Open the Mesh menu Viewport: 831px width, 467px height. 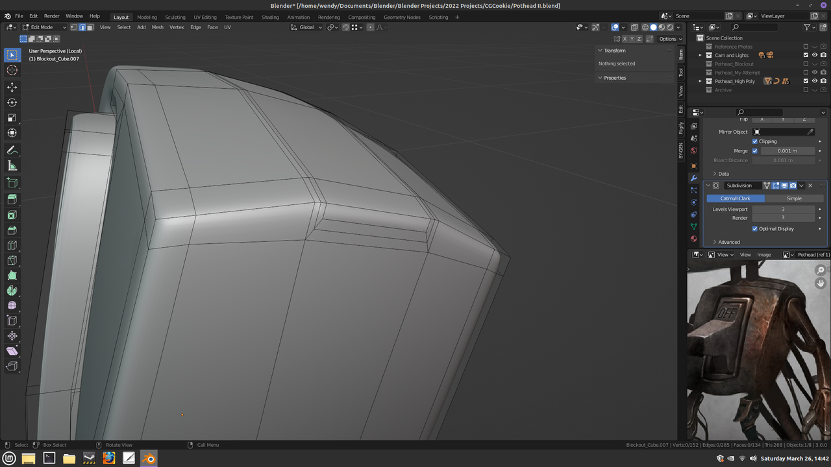click(157, 27)
